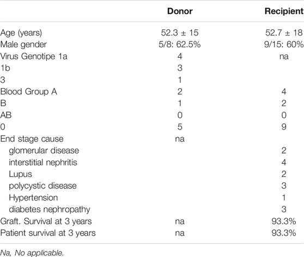Click the AB blood group label
304x257 pixels.
pos(6,115)
